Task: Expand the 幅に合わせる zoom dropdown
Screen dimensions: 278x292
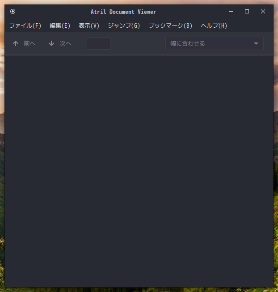Action: click(x=215, y=43)
